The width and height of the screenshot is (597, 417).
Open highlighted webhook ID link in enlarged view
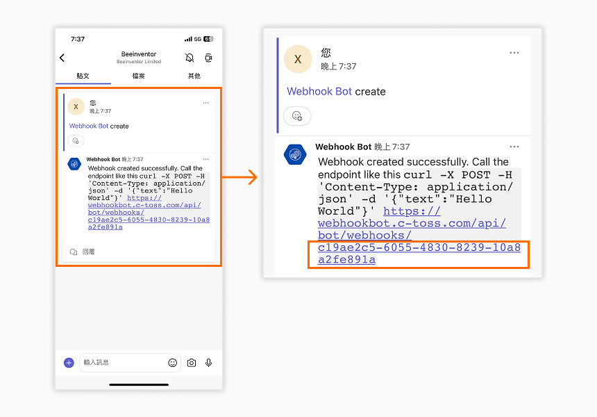(x=419, y=254)
